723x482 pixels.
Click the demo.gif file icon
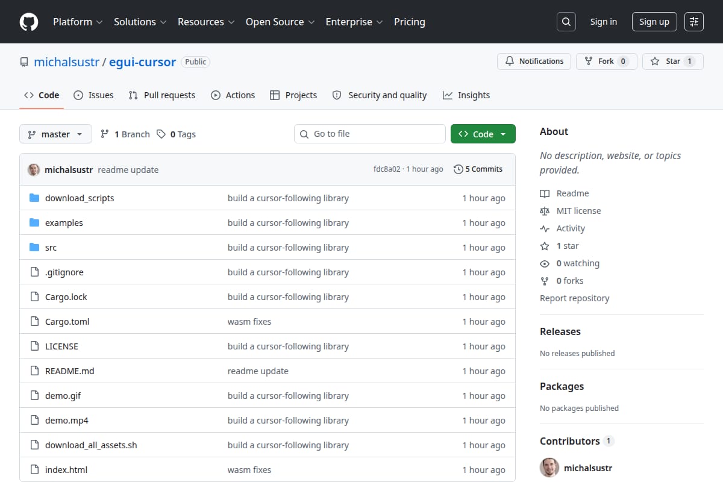[x=34, y=396]
